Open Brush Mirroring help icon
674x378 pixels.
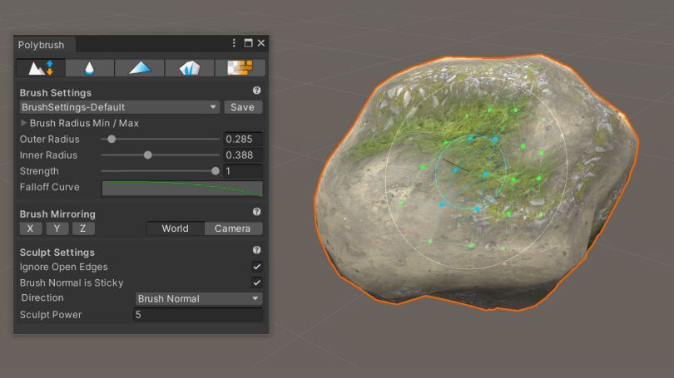tap(256, 213)
